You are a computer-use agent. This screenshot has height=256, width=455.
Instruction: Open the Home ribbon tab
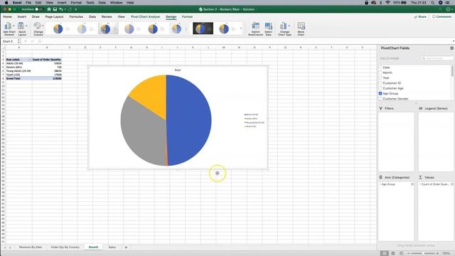[x=7, y=17]
